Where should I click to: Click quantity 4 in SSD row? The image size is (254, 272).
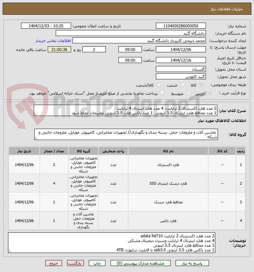54,183
